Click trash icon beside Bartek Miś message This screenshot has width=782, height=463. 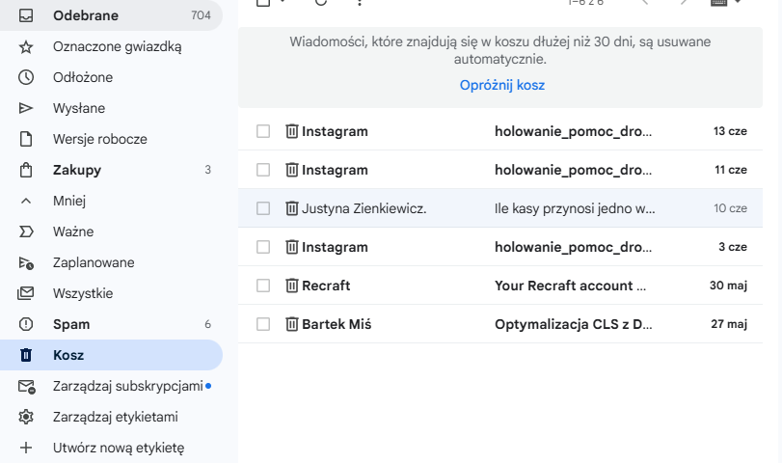point(292,324)
